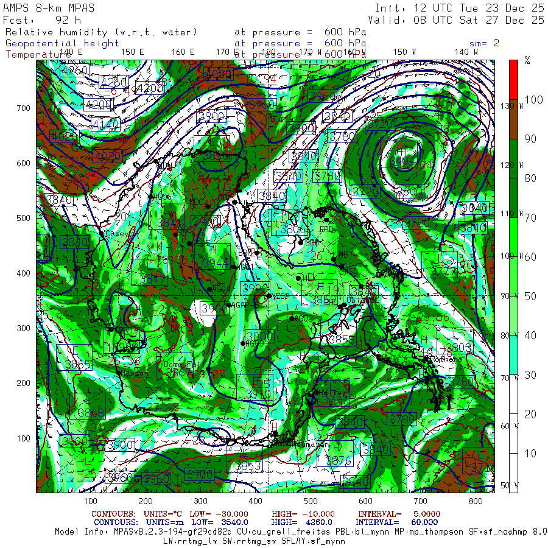Pick the brown 90-100% legend swatch

click(x=514, y=119)
